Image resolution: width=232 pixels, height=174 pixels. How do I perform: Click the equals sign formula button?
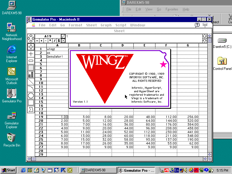[x=37, y=41]
